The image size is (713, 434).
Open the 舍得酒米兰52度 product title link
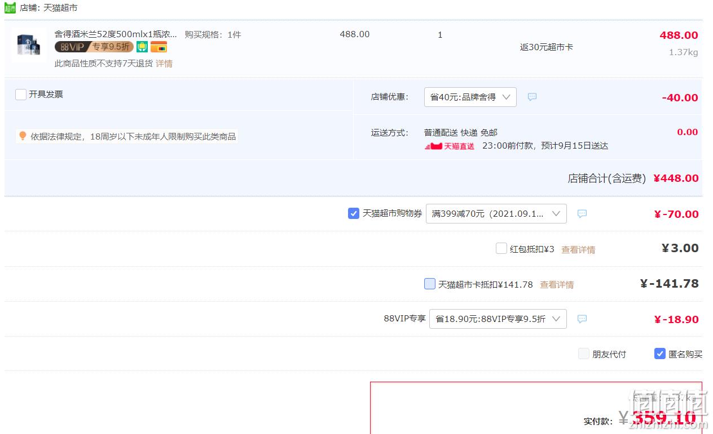point(116,34)
